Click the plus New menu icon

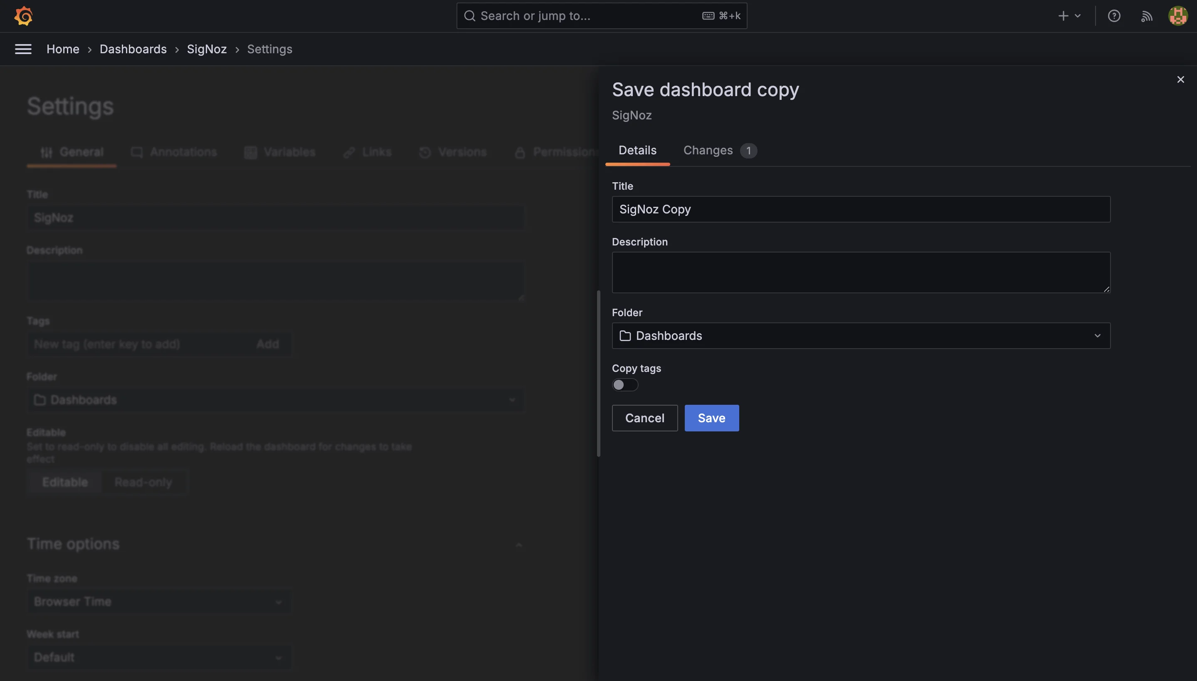pos(1063,16)
